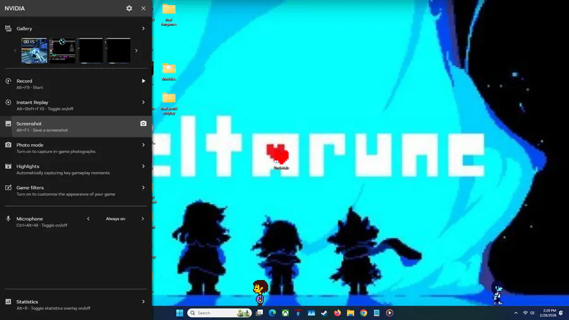Click 'Ctrl+Alt+M - Toggle on/off' text
Image resolution: width=569 pixels, height=320 pixels.
pyautogui.click(x=42, y=225)
